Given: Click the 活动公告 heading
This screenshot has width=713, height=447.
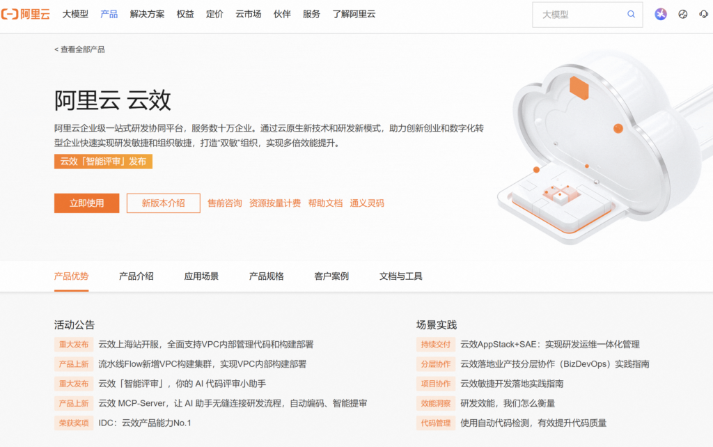Looking at the screenshot, I should pos(75,324).
